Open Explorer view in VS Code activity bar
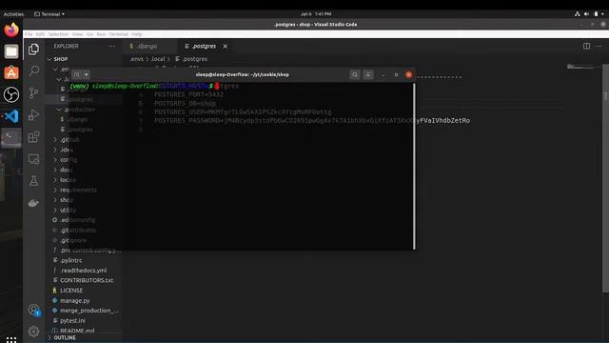 (34, 50)
